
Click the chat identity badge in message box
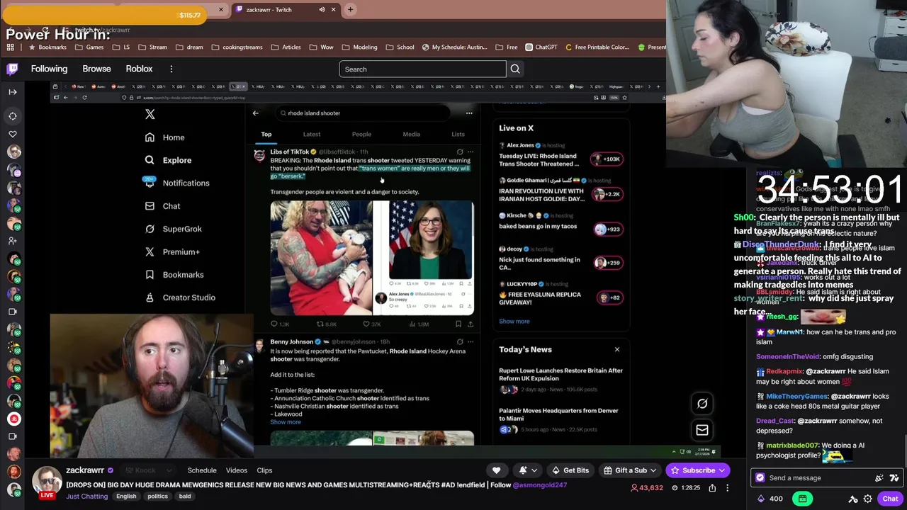point(760,477)
